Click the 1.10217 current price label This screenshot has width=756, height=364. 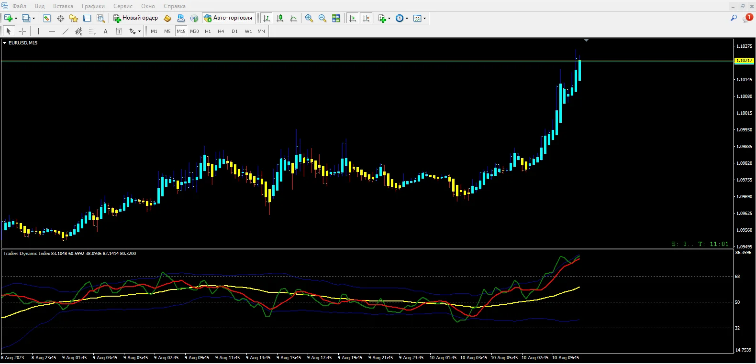click(744, 61)
